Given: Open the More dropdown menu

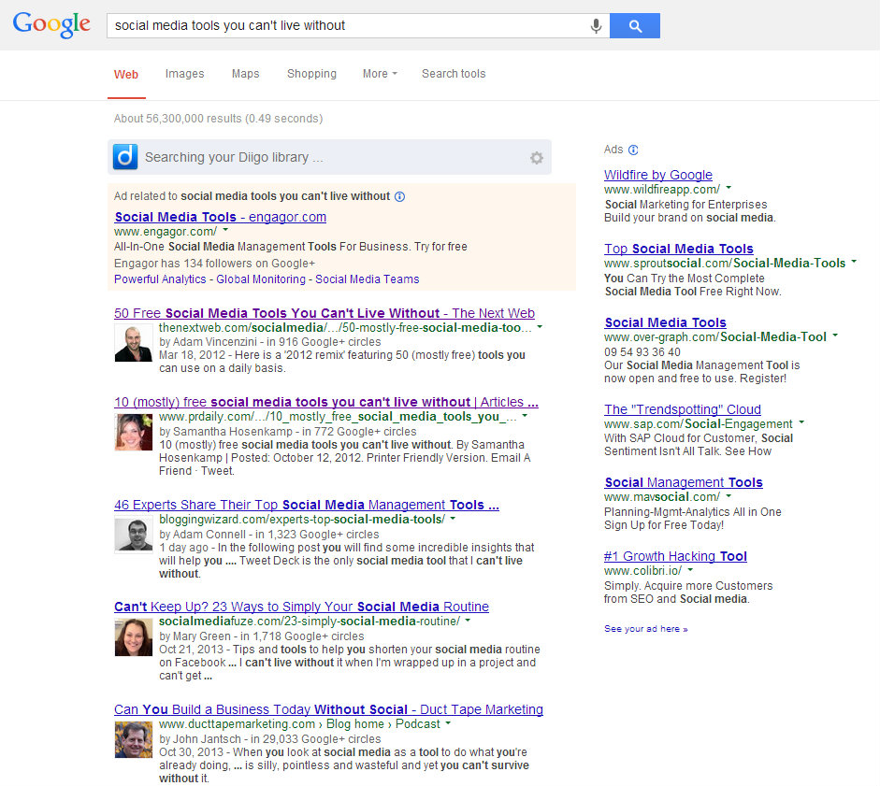Looking at the screenshot, I should (x=380, y=74).
